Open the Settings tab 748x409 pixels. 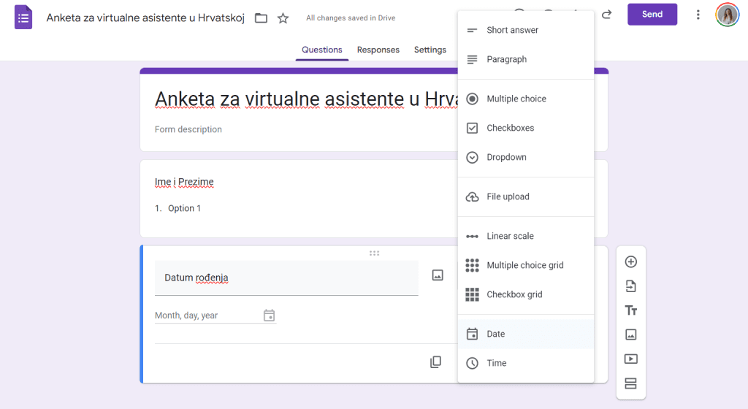point(430,50)
